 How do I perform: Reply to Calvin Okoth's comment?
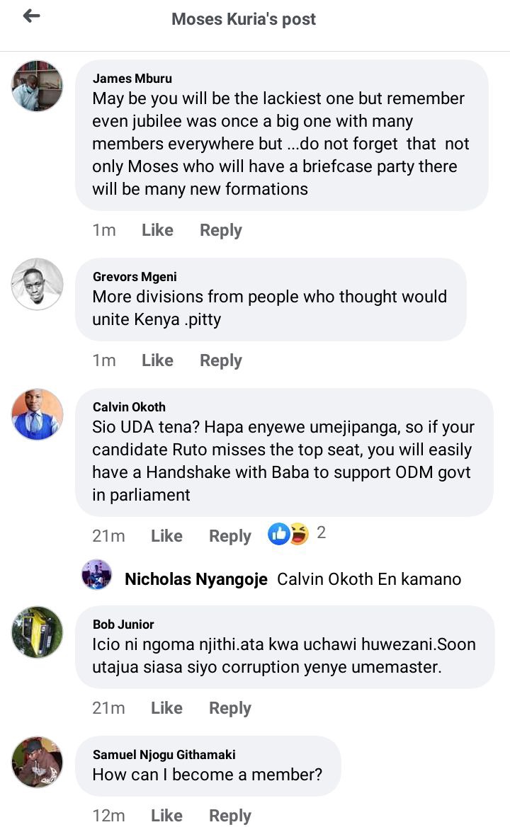(x=230, y=536)
